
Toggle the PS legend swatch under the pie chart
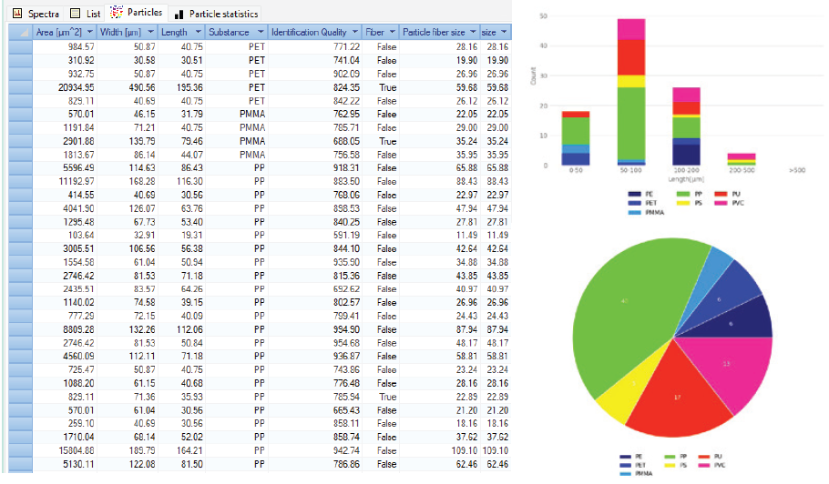coord(670,466)
